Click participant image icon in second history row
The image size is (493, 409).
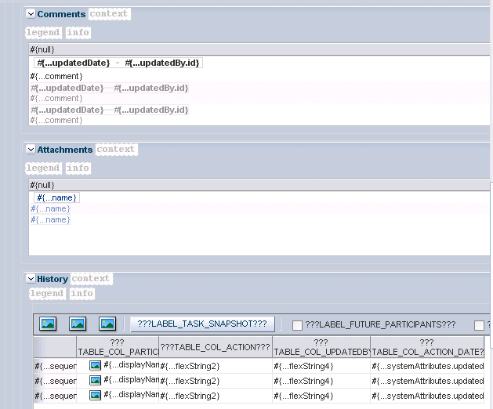coord(96,380)
